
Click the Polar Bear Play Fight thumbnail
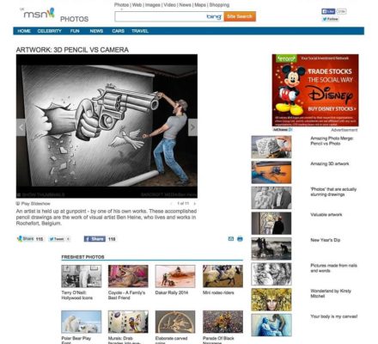(82, 322)
